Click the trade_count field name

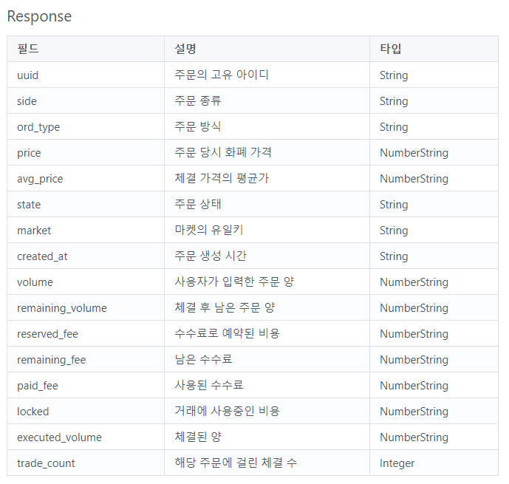46,463
